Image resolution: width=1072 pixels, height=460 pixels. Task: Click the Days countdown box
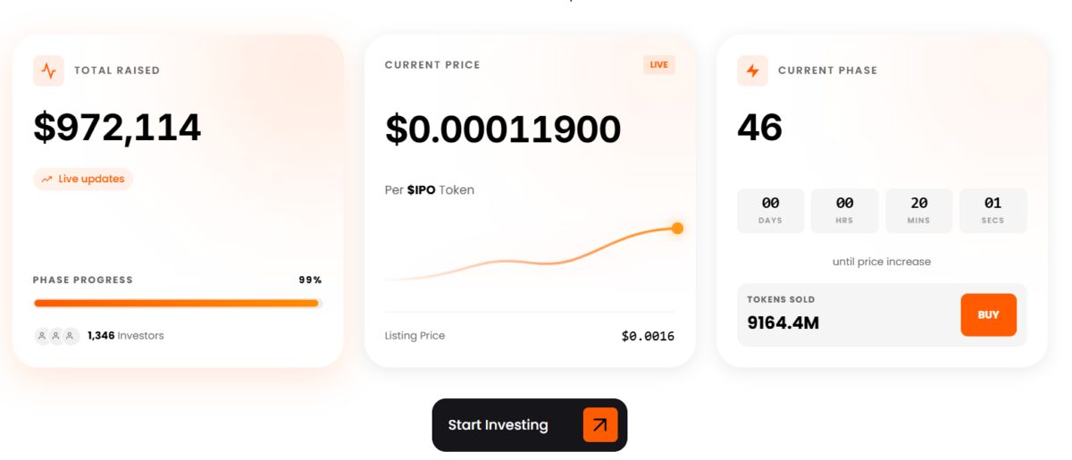click(770, 211)
